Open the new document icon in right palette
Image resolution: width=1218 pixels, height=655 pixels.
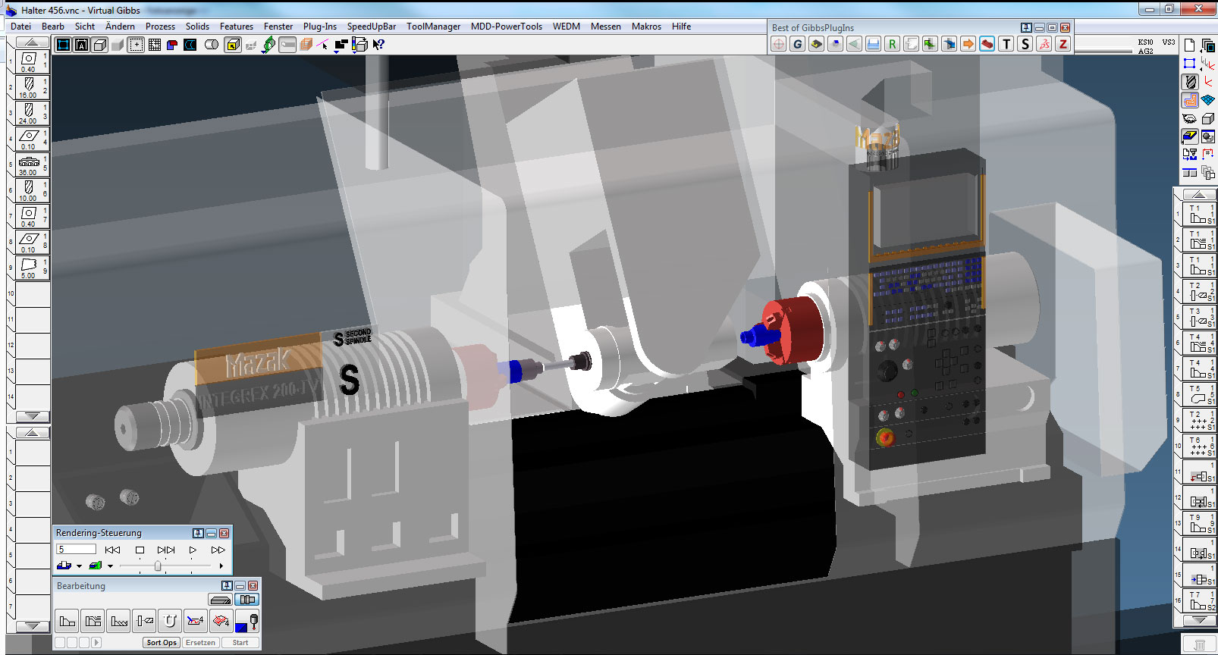[x=1189, y=45]
